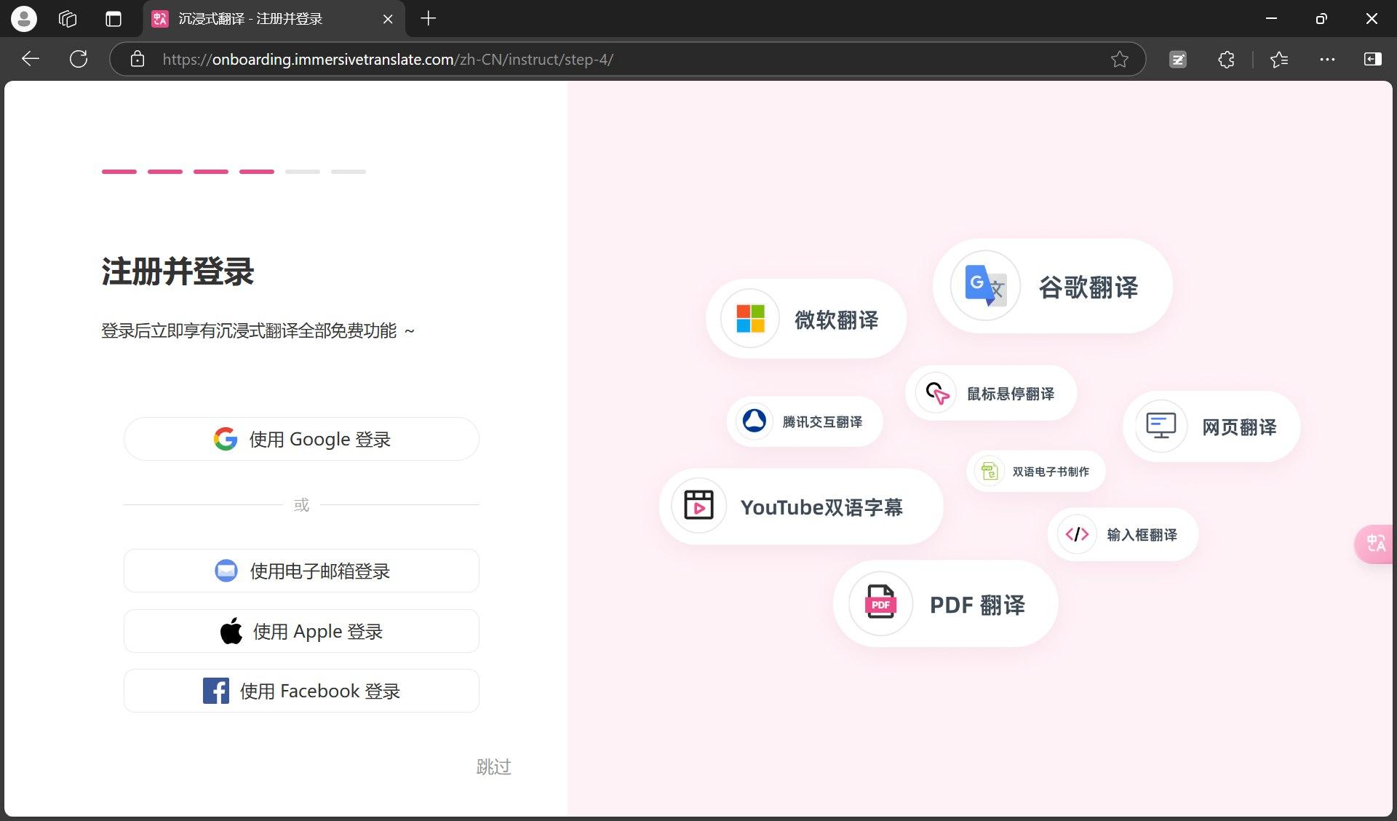This screenshot has height=821, width=1397.
Task: Sign in with Google button
Action: [x=301, y=439]
